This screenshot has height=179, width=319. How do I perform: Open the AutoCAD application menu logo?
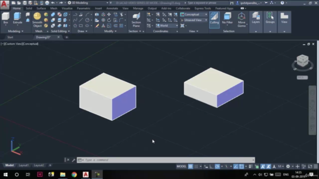coord(4,4)
